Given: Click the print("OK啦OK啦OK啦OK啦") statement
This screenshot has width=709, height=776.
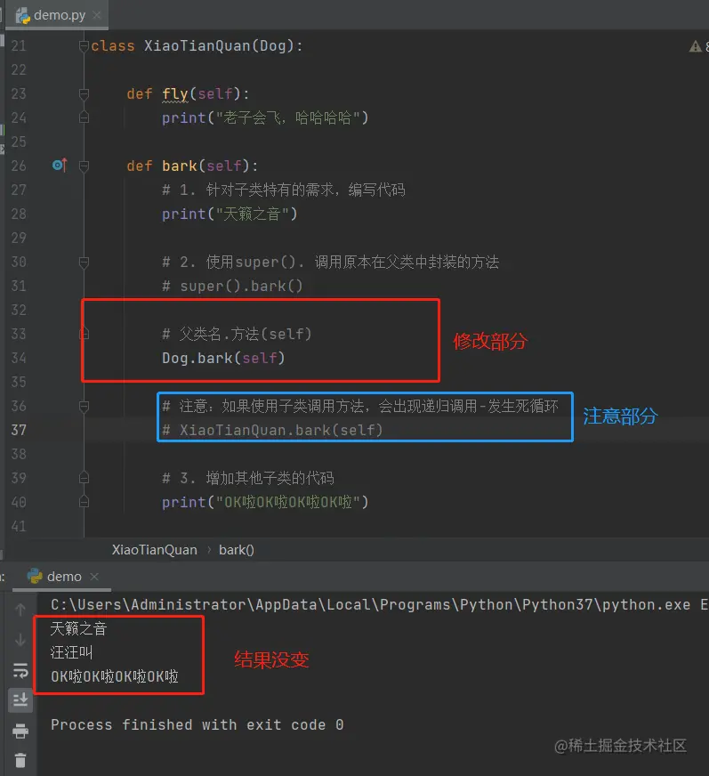Looking at the screenshot, I should coord(265,502).
